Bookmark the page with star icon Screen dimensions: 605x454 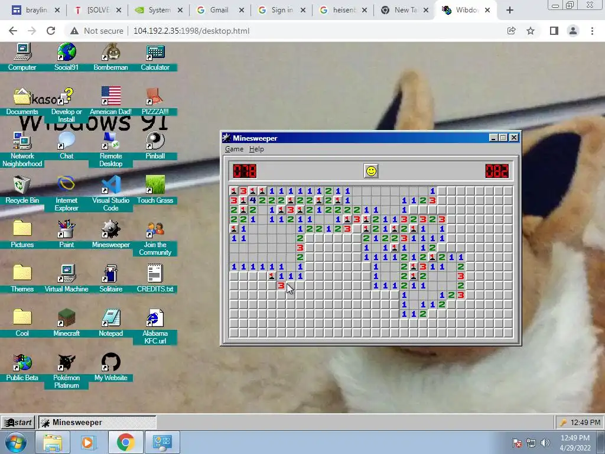click(x=531, y=31)
